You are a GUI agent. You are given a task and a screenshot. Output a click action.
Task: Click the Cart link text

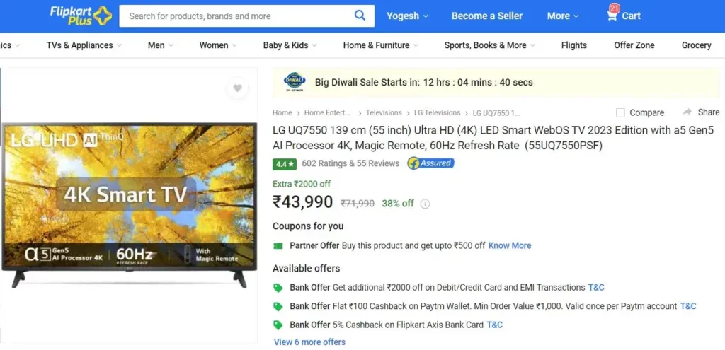tap(631, 16)
